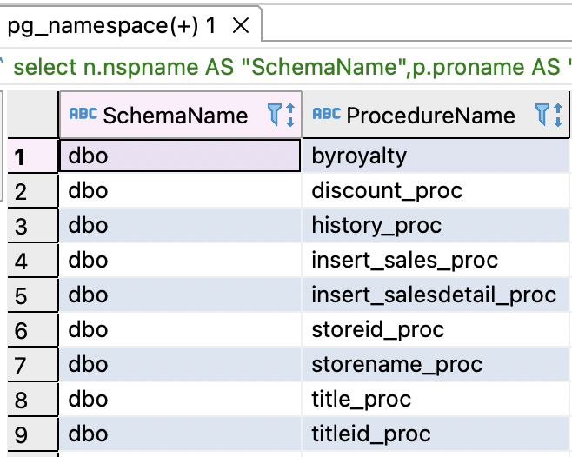This screenshot has width=572, height=457.
Task: Select row number 6 header
Action: [x=32, y=329]
